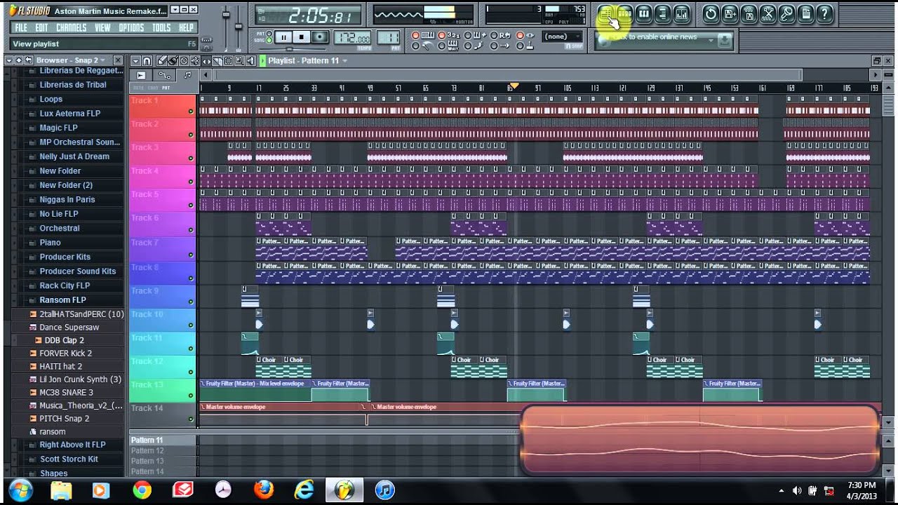This screenshot has height=505, width=898.
Task: Expand the online news panel dropdown
Action: tap(710, 41)
